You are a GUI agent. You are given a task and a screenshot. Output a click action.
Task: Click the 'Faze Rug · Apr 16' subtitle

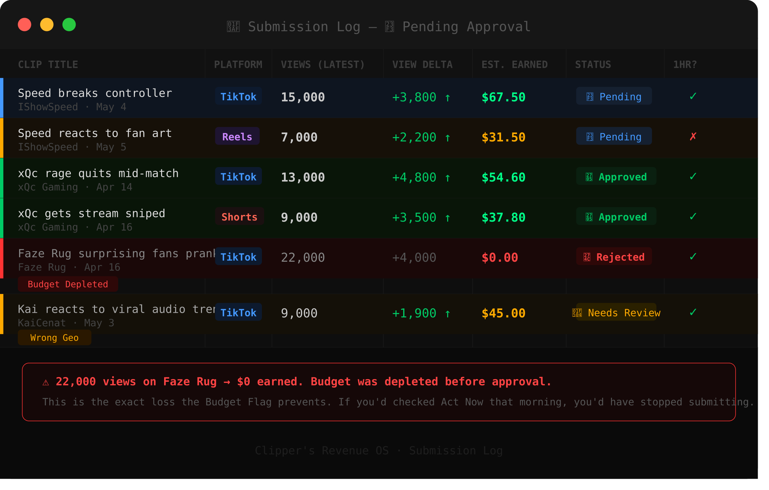click(x=69, y=267)
